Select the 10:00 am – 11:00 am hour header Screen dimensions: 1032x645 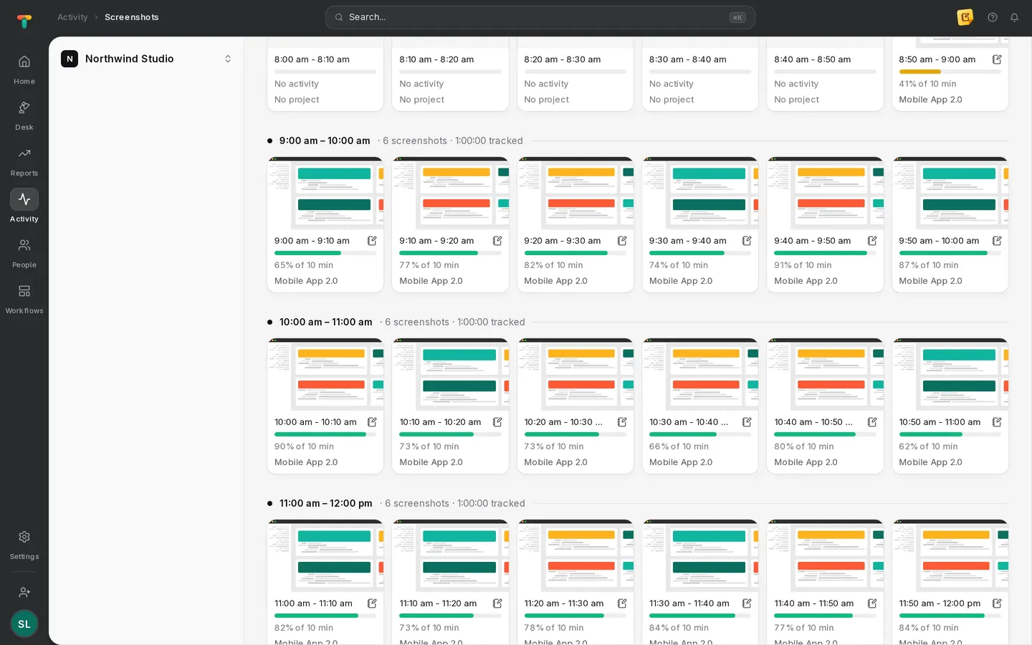coord(326,322)
